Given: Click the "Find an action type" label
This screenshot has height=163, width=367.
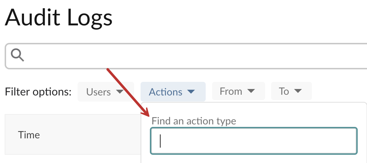Looking at the screenshot, I should tap(194, 121).
